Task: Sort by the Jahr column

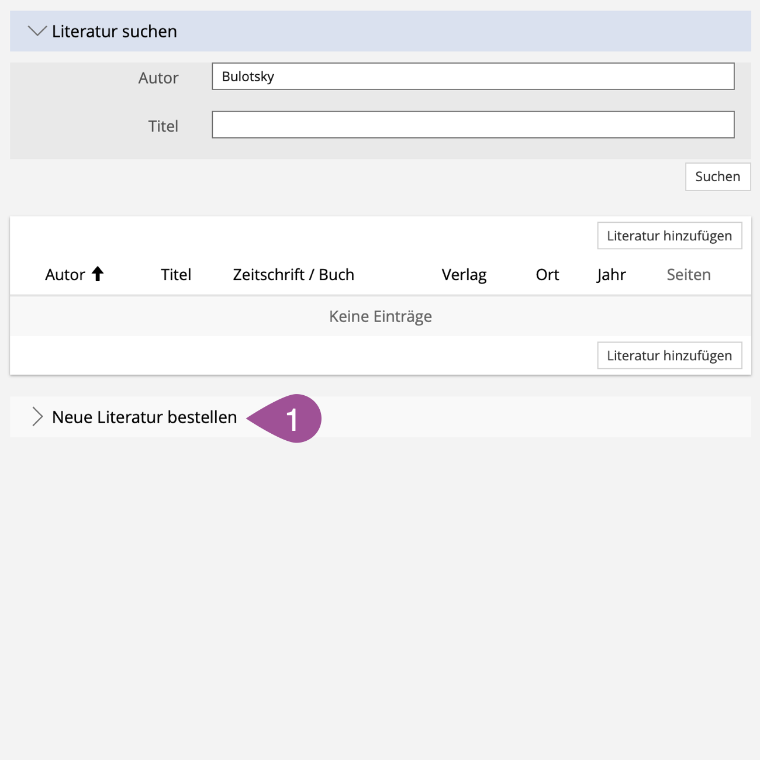Action: [x=611, y=275]
